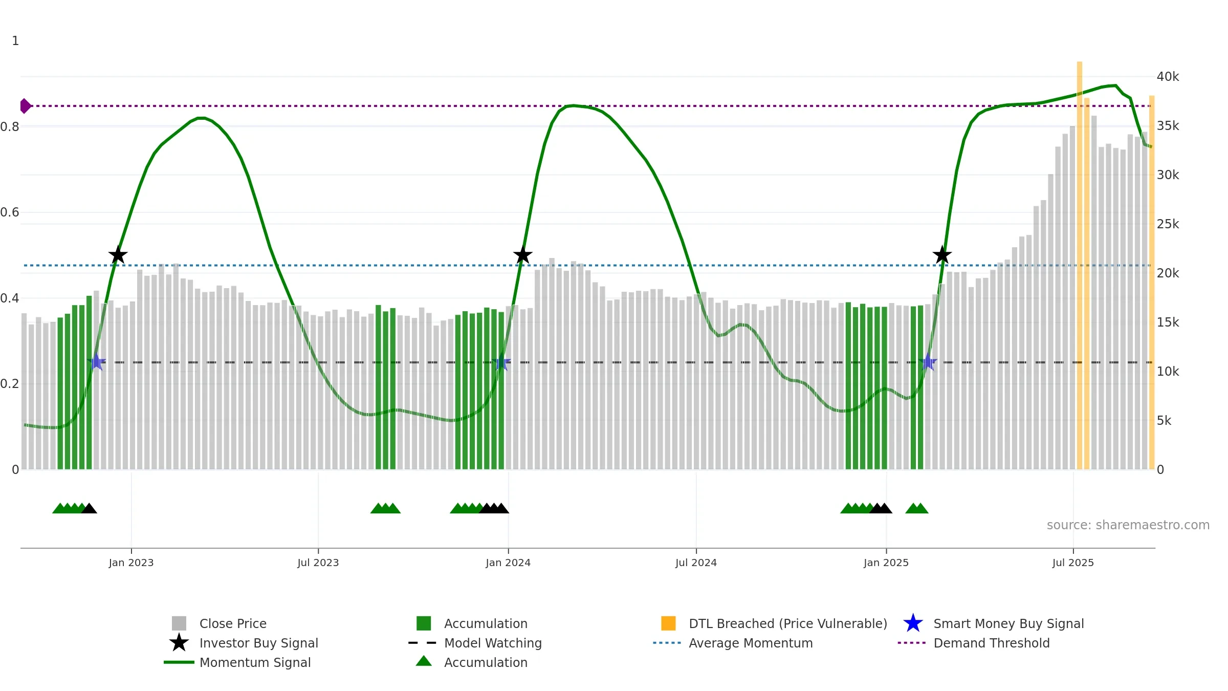Screen dimensions: 1228x691
Task: Click the blue Smart Money star before Jan 2023
Action: [96, 362]
